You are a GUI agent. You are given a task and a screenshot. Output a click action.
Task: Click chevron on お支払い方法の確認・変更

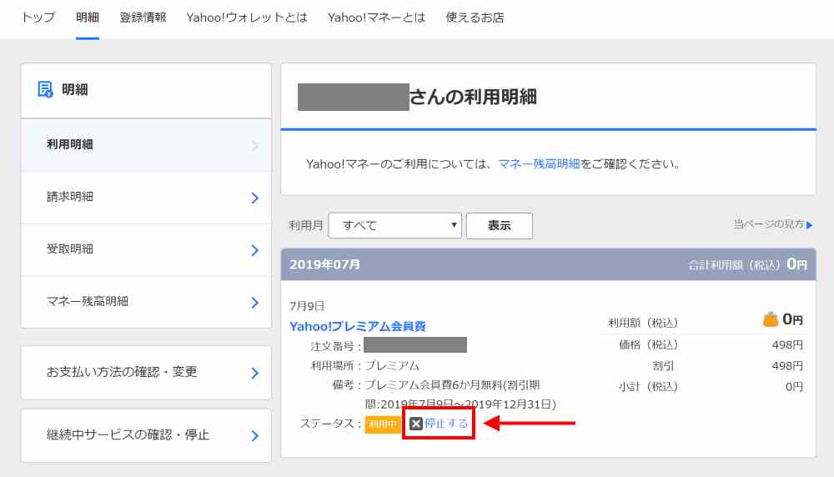click(254, 373)
